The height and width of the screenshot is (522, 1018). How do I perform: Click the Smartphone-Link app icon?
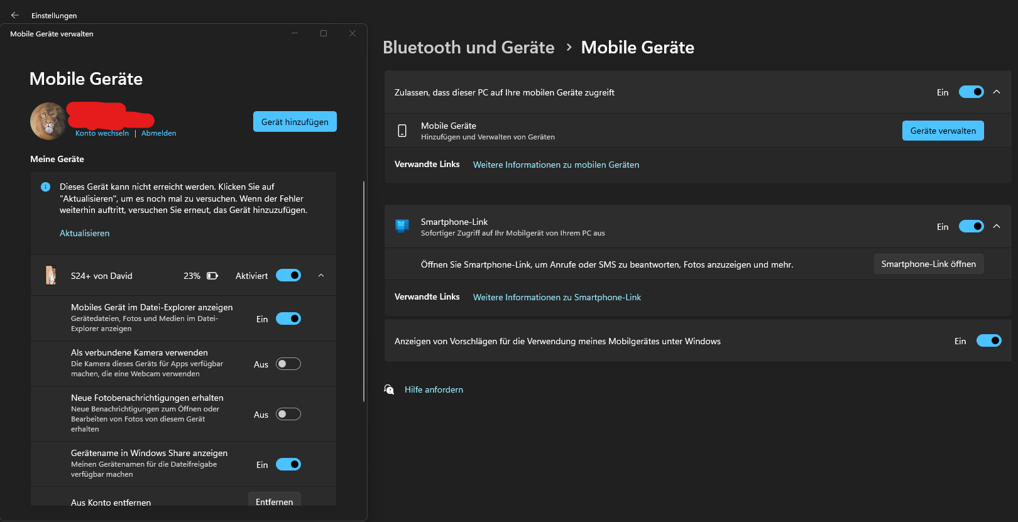pyautogui.click(x=402, y=226)
